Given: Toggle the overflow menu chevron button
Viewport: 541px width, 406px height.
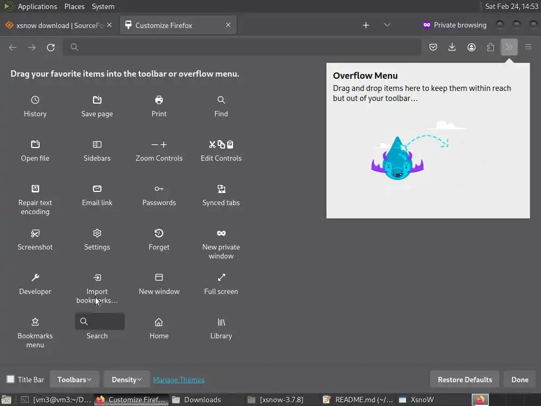Looking at the screenshot, I should [509, 47].
